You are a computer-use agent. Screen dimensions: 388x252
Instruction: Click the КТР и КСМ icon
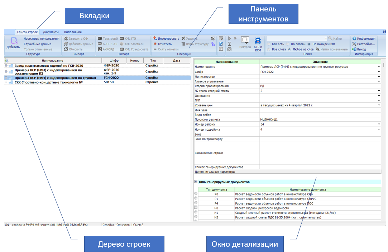click(x=258, y=40)
